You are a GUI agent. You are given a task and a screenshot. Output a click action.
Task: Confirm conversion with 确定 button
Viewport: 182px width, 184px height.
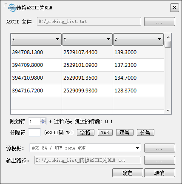(128, 173)
